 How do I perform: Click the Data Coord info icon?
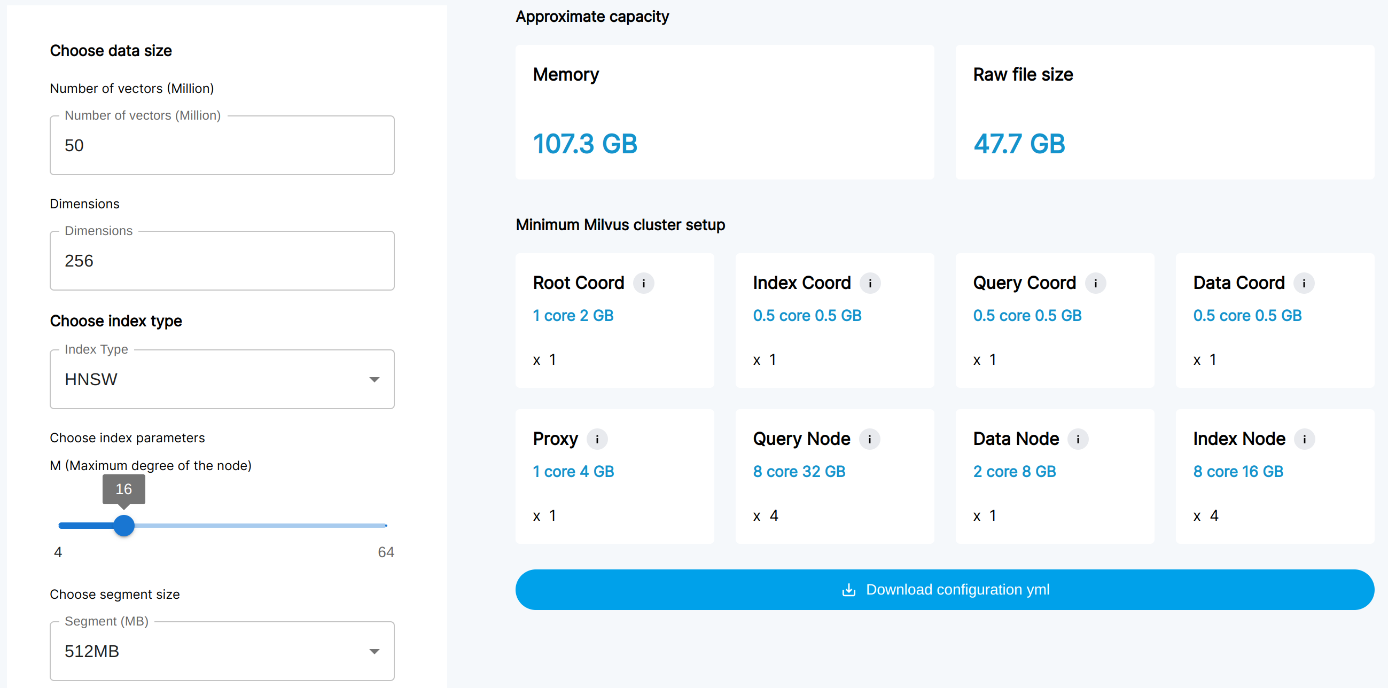coord(1304,283)
